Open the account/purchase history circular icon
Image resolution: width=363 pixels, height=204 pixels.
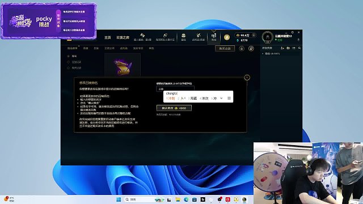click(x=251, y=48)
